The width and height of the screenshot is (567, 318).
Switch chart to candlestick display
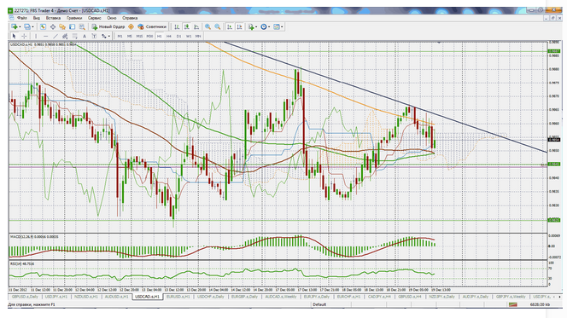(x=187, y=26)
